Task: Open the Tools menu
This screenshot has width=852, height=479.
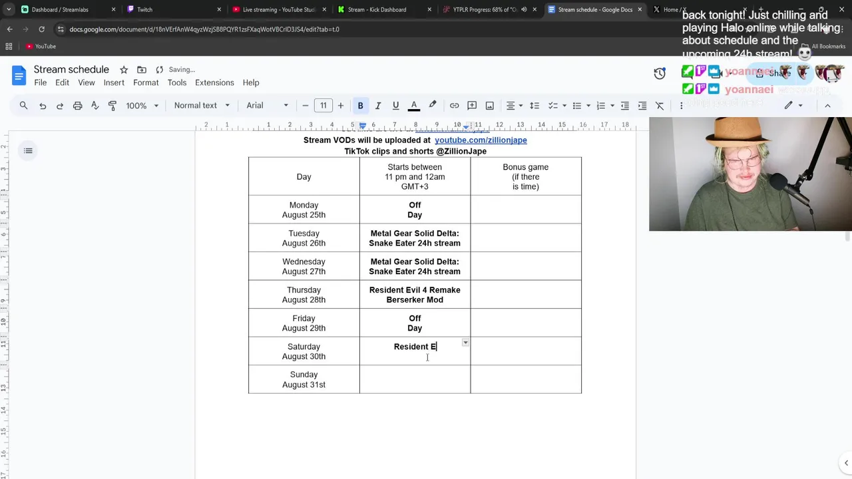Action: tap(177, 82)
